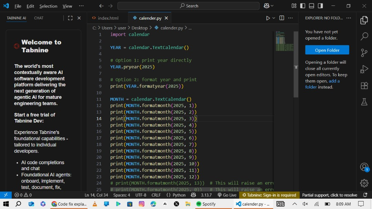Open the Source Control view
372x209 pixels.
[x=364, y=53]
